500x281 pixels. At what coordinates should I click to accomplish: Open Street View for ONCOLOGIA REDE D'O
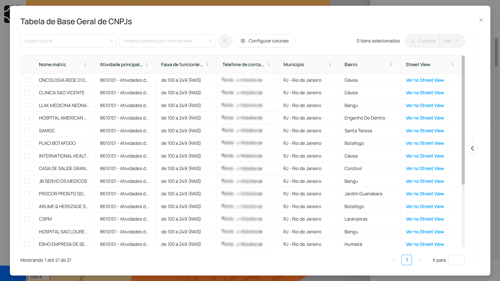tap(425, 80)
